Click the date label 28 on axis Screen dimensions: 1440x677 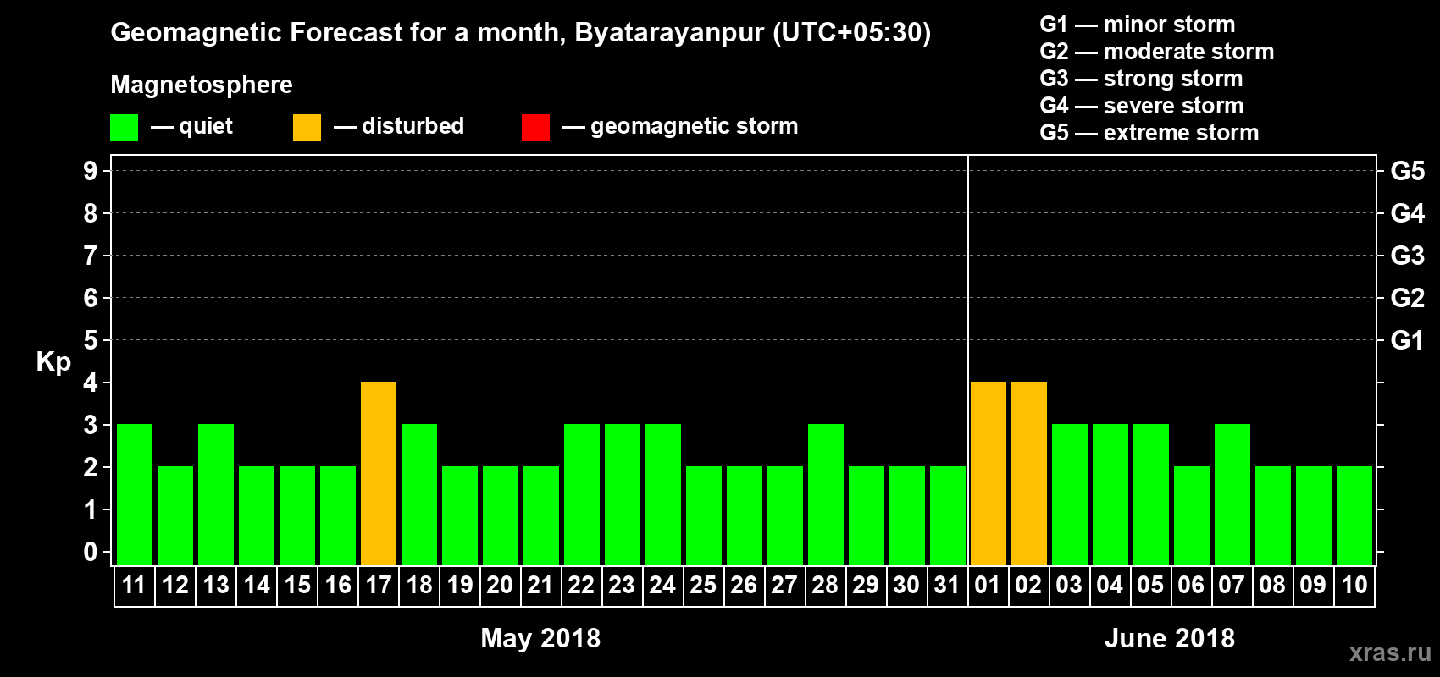point(825,585)
